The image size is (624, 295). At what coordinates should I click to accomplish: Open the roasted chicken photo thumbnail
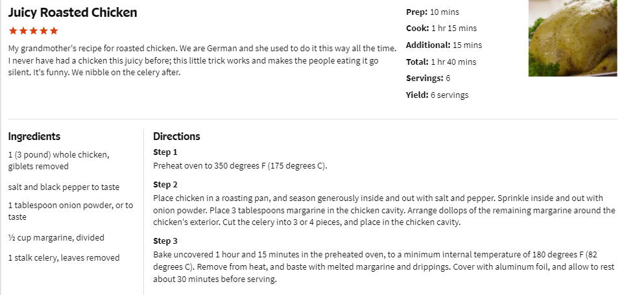click(573, 38)
